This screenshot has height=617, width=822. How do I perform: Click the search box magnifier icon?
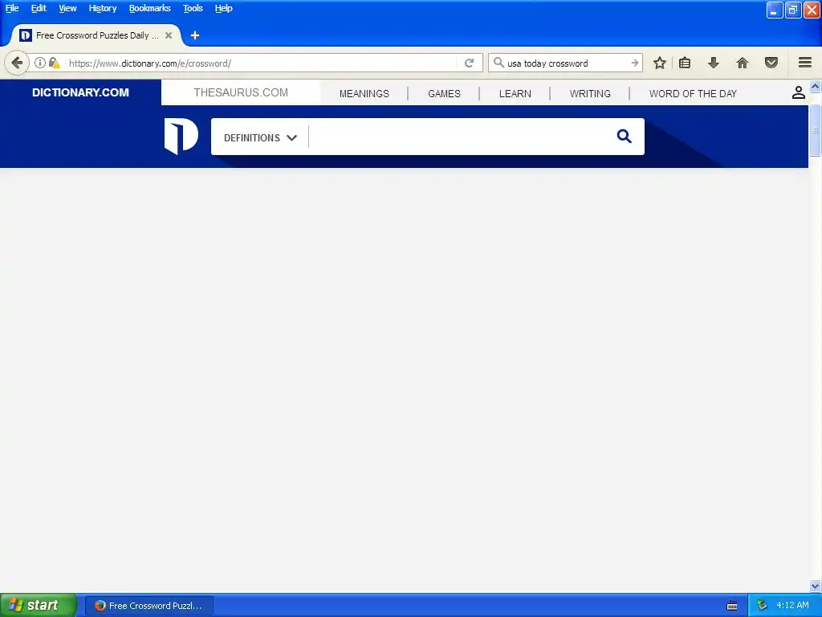[x=498, y=63]
